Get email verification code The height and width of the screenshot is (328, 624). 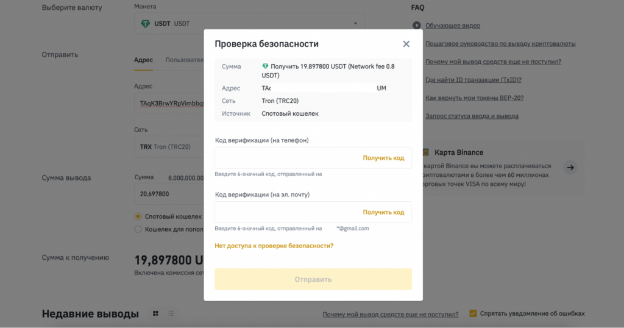point(383,212)
